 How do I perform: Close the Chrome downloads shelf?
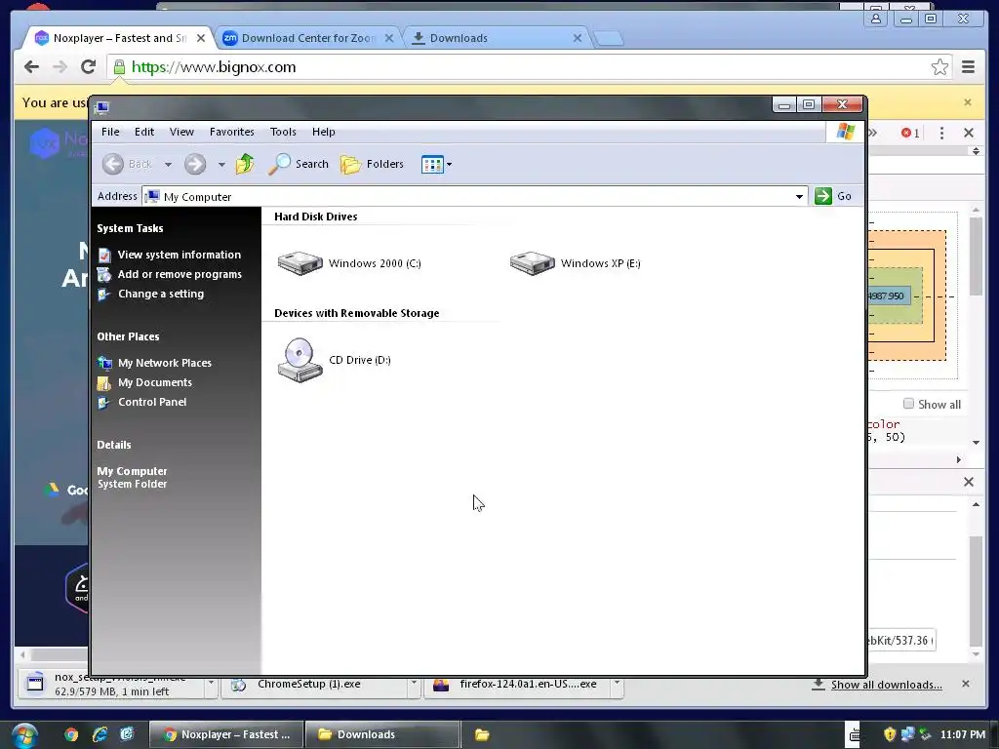(x=966, y=684)
